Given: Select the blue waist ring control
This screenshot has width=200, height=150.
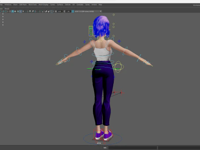Looking at the screenshot, I should click(x=103, y=63).
